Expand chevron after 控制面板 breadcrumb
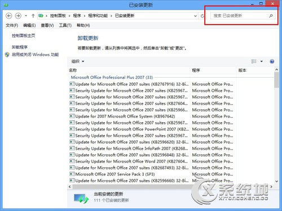 click(x=69, y=16)
